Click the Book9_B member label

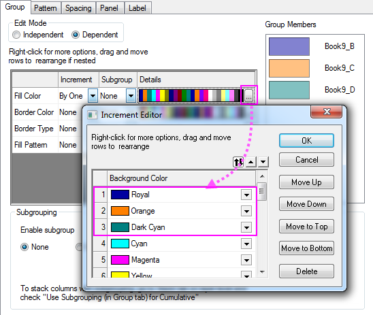coord(340,46)
